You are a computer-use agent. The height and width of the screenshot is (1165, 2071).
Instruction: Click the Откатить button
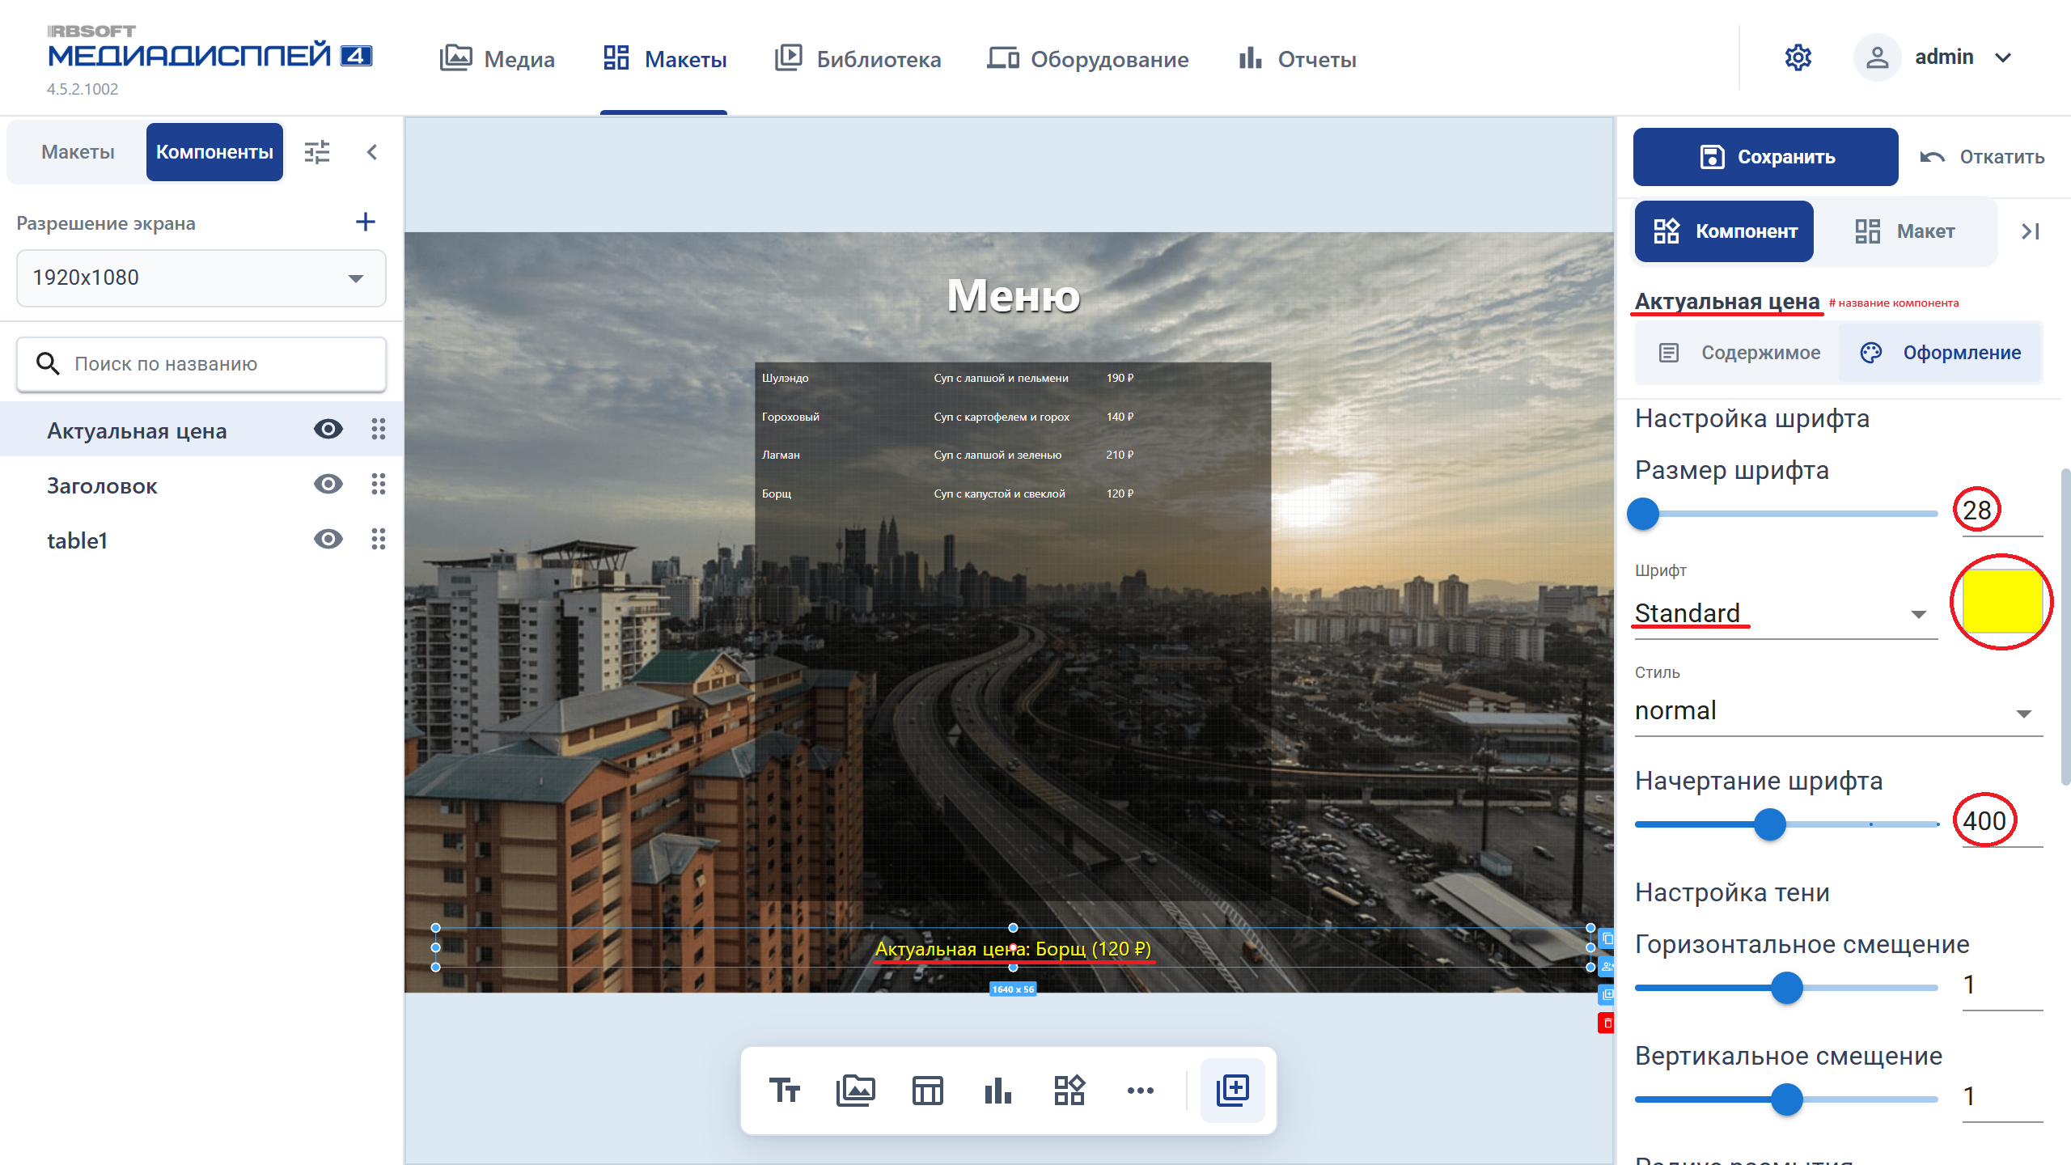pyautogui.click(x=1983, y=157)
